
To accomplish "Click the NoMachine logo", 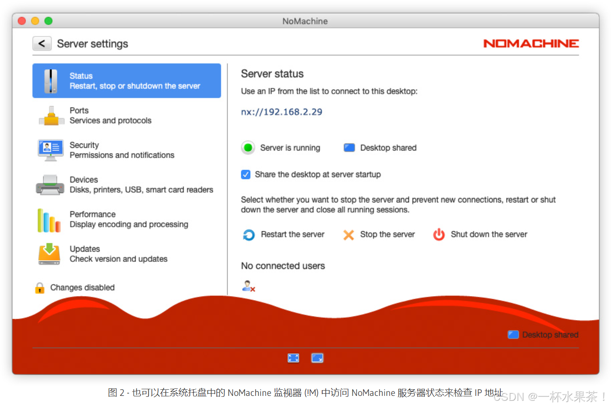I will pos(531,43).
